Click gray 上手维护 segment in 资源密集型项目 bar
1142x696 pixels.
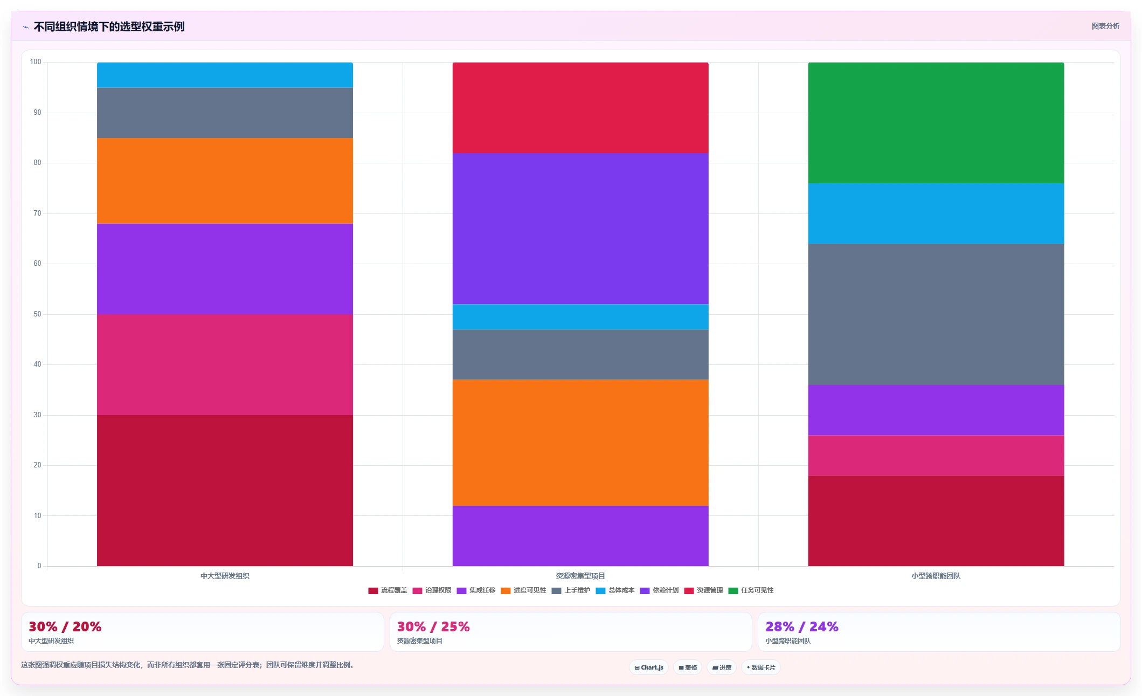(580, 355)
